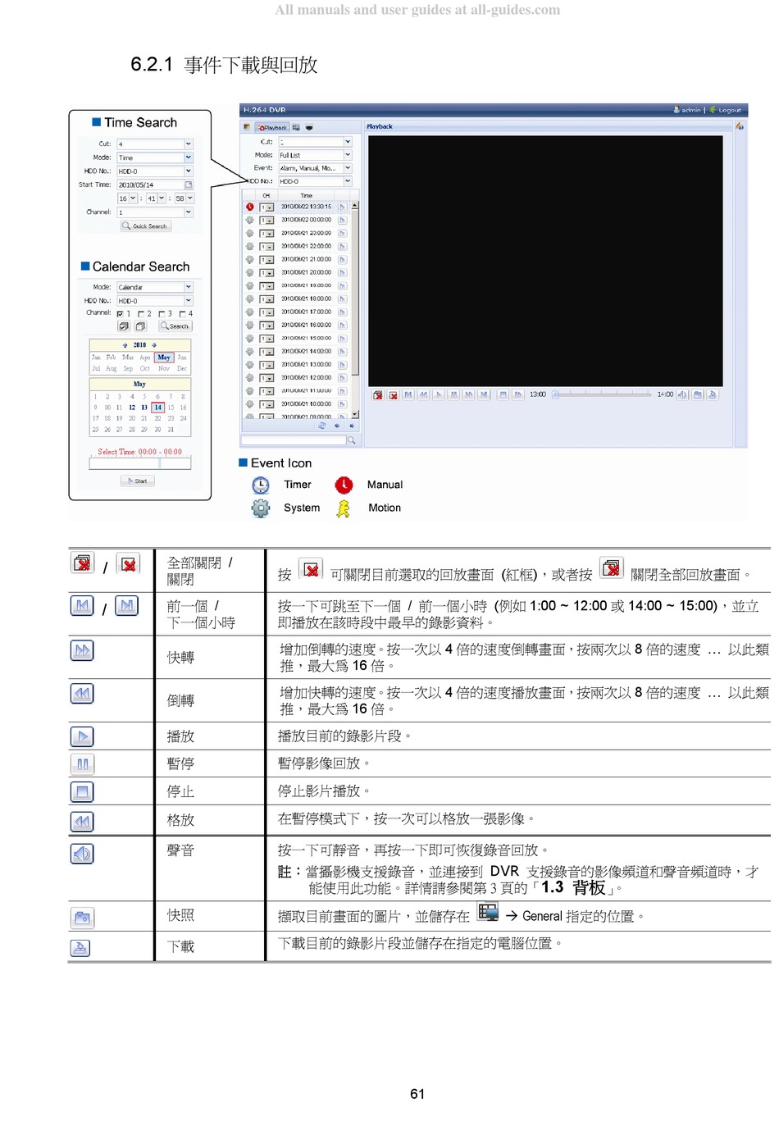Click the red X close-playback icon in the DVR control bar
Screen dimensions: 779x1121
pos(394,394)
